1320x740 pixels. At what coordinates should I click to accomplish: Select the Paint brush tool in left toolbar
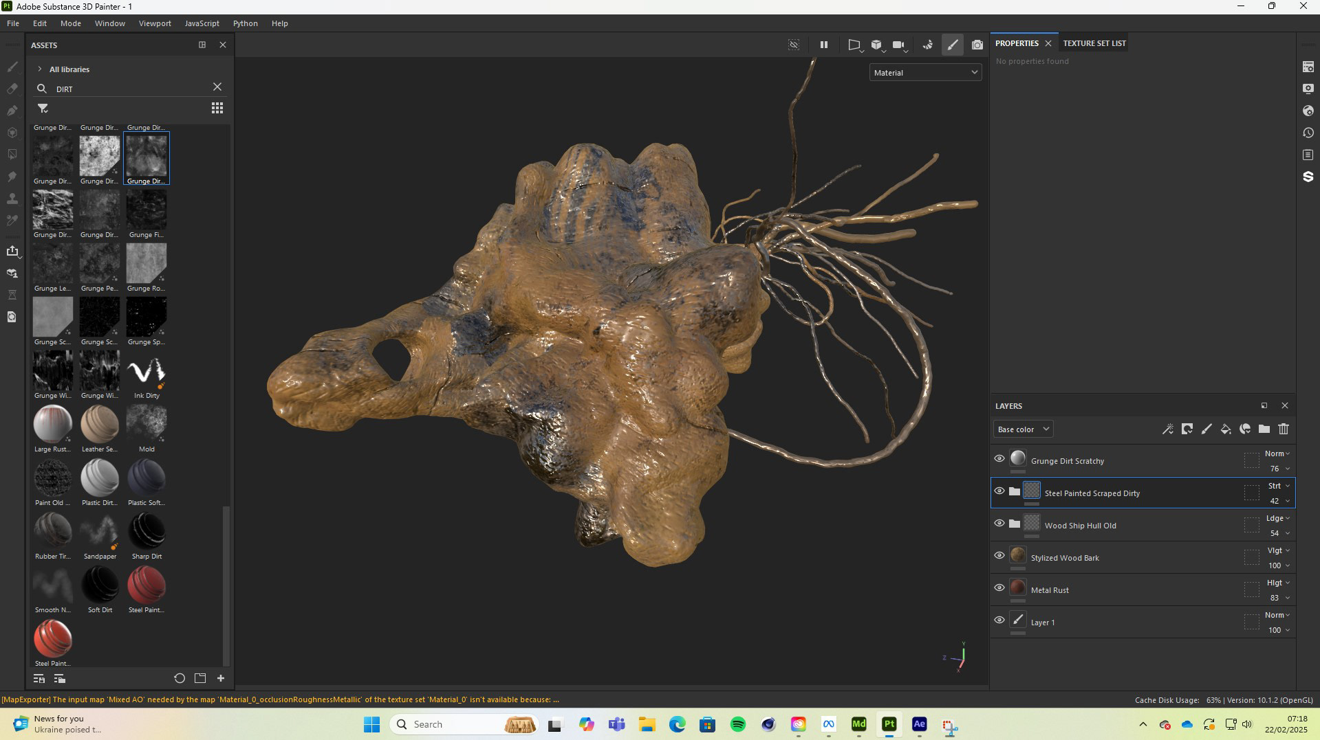[x=12, y=67]
